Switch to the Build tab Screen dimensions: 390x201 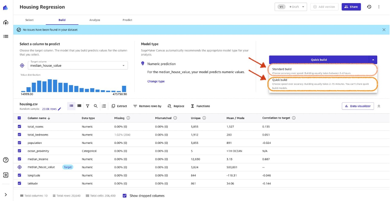pyautogui.click(x=62, y=20)
